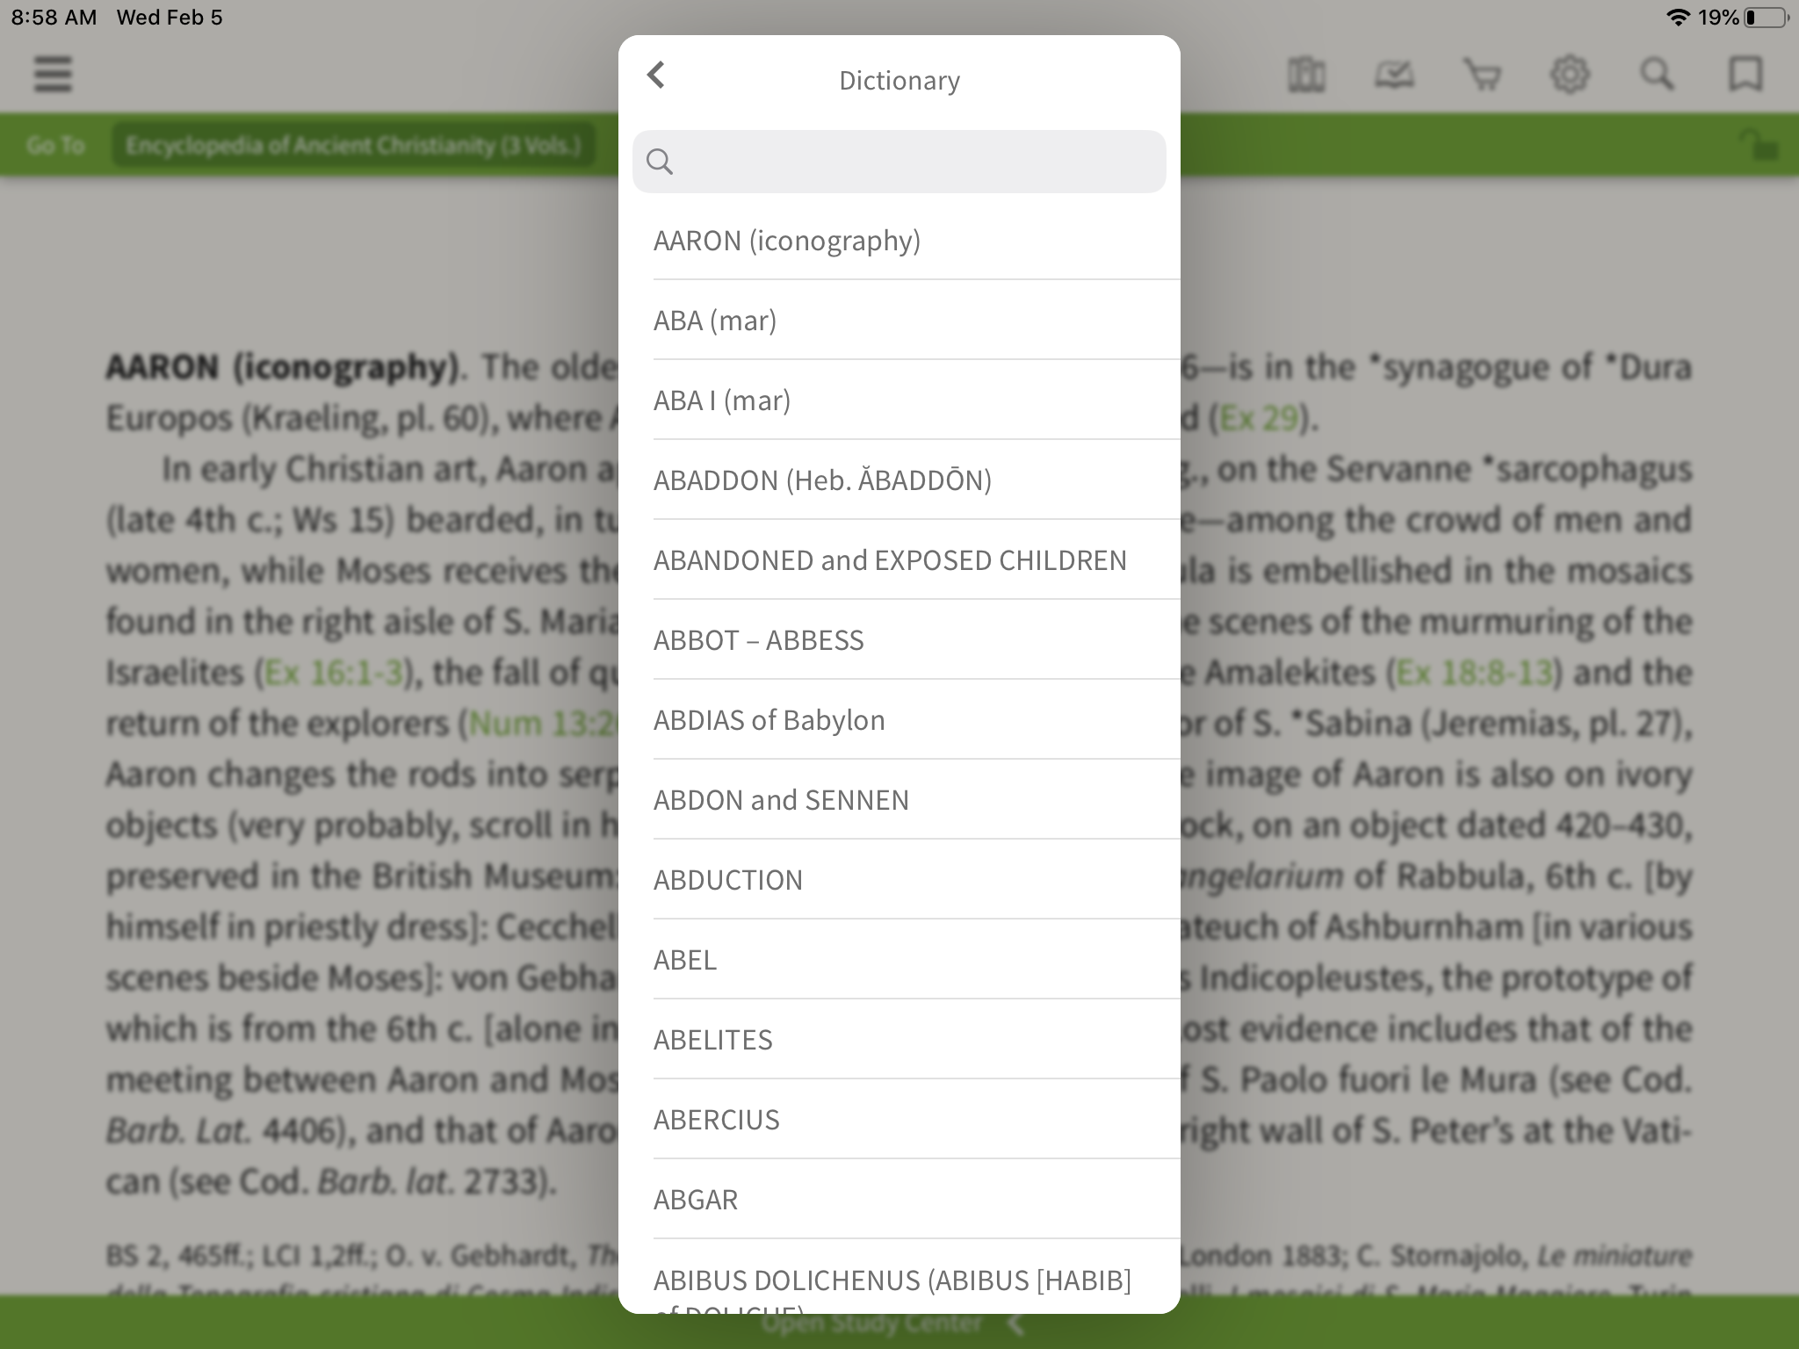The width and height of the screenshot is (1799, 1349).
Task: Tap the settings gear icon
Action: 1570,76
